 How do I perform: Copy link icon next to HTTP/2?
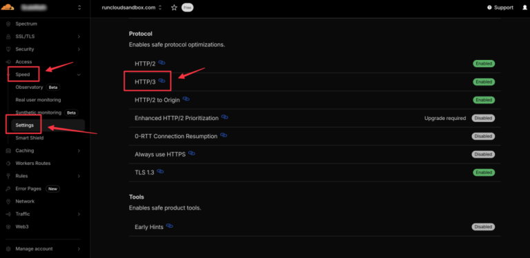[x=162, y=63]
